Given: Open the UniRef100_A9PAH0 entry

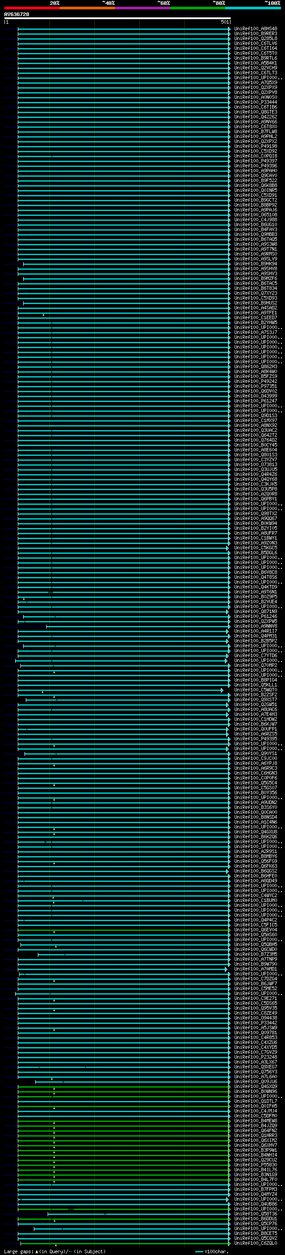Looking at the screenshot, I should 256,171.
